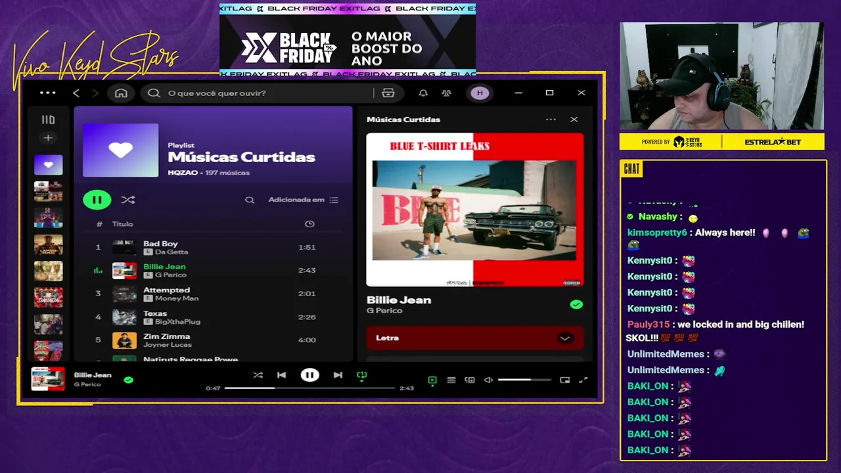The image size is (841, 473).
Task: Search within the playlist
Action: click(250, 200)
